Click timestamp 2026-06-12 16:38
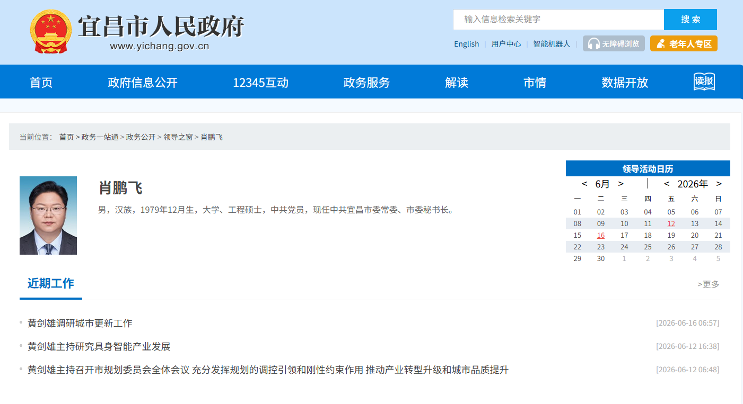The image size is (743, 404). coord(687,346)
